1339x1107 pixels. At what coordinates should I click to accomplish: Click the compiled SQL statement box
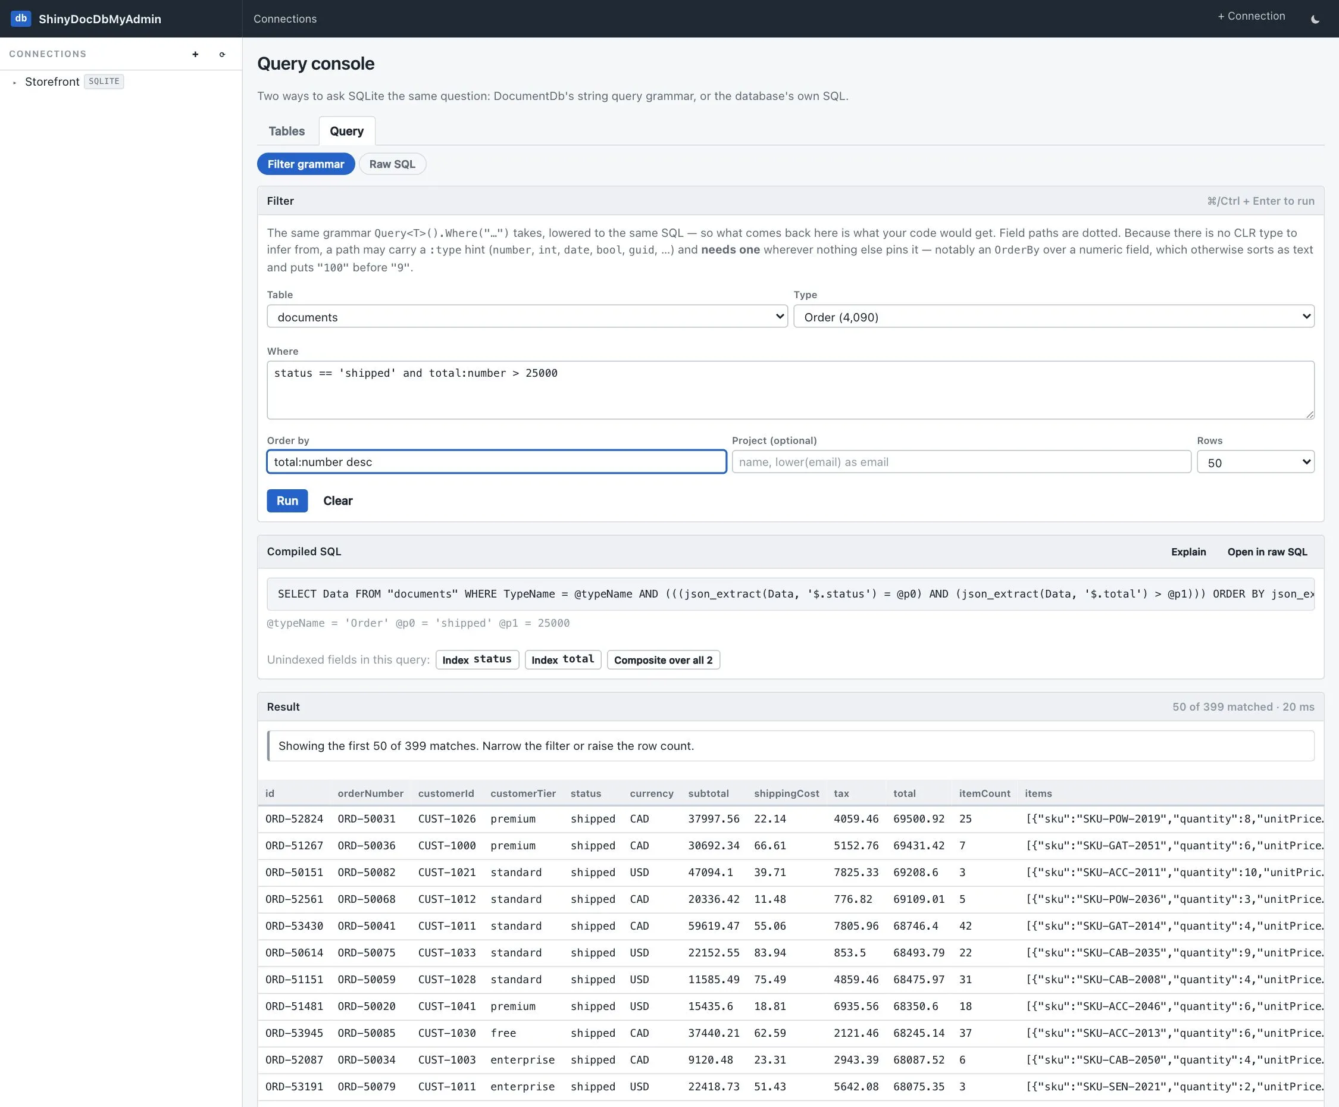pyautogui.click(x=791, y=595)
